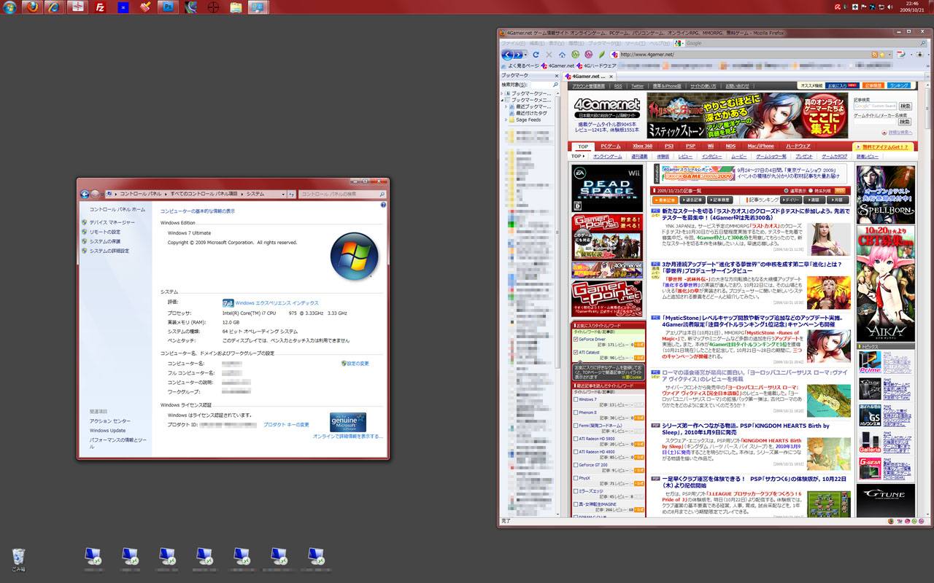Uncheck the GeForce Driver checkbox
The image size is (934, 583).
576,339
